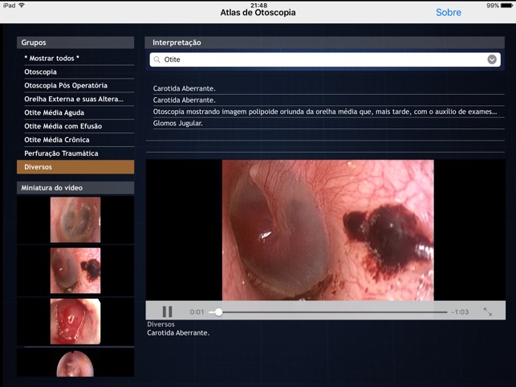Click the Otite search field
The image size is (516, 387).
pyautogui.click(x=321, y=59)
